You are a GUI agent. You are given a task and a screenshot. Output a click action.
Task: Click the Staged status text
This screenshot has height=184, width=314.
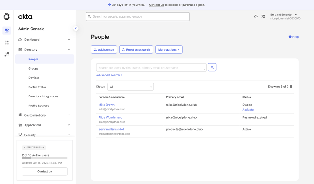(247, 105)
